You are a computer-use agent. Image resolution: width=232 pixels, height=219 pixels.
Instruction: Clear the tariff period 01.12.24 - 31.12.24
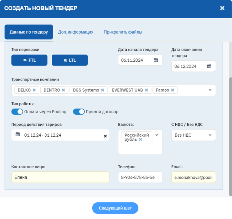[x=105, y=136]
